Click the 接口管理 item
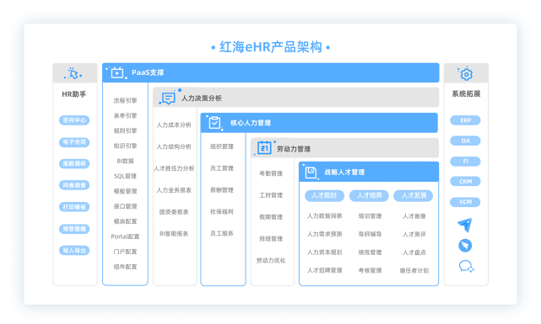 coord(125,206)
